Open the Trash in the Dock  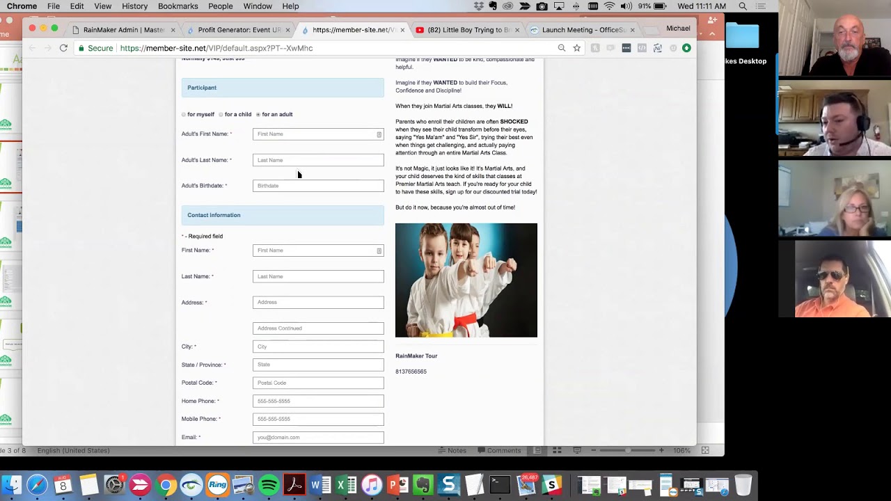(x=743, y=484)
